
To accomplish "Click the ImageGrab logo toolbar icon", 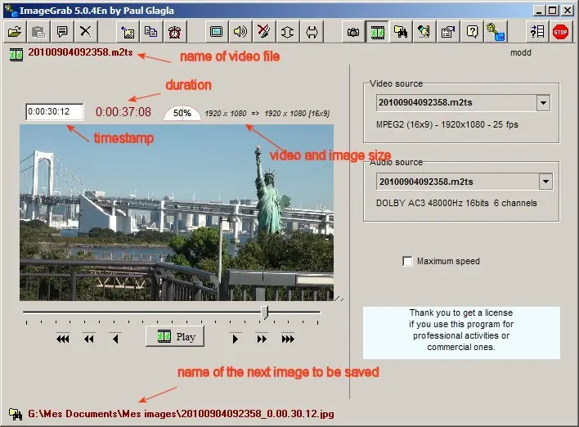I will pyautogui.click(x=496, y=32).
